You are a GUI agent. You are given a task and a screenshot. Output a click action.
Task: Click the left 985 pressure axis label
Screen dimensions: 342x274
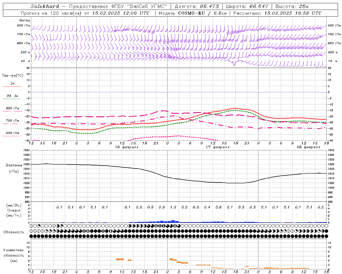pos(27,202)
